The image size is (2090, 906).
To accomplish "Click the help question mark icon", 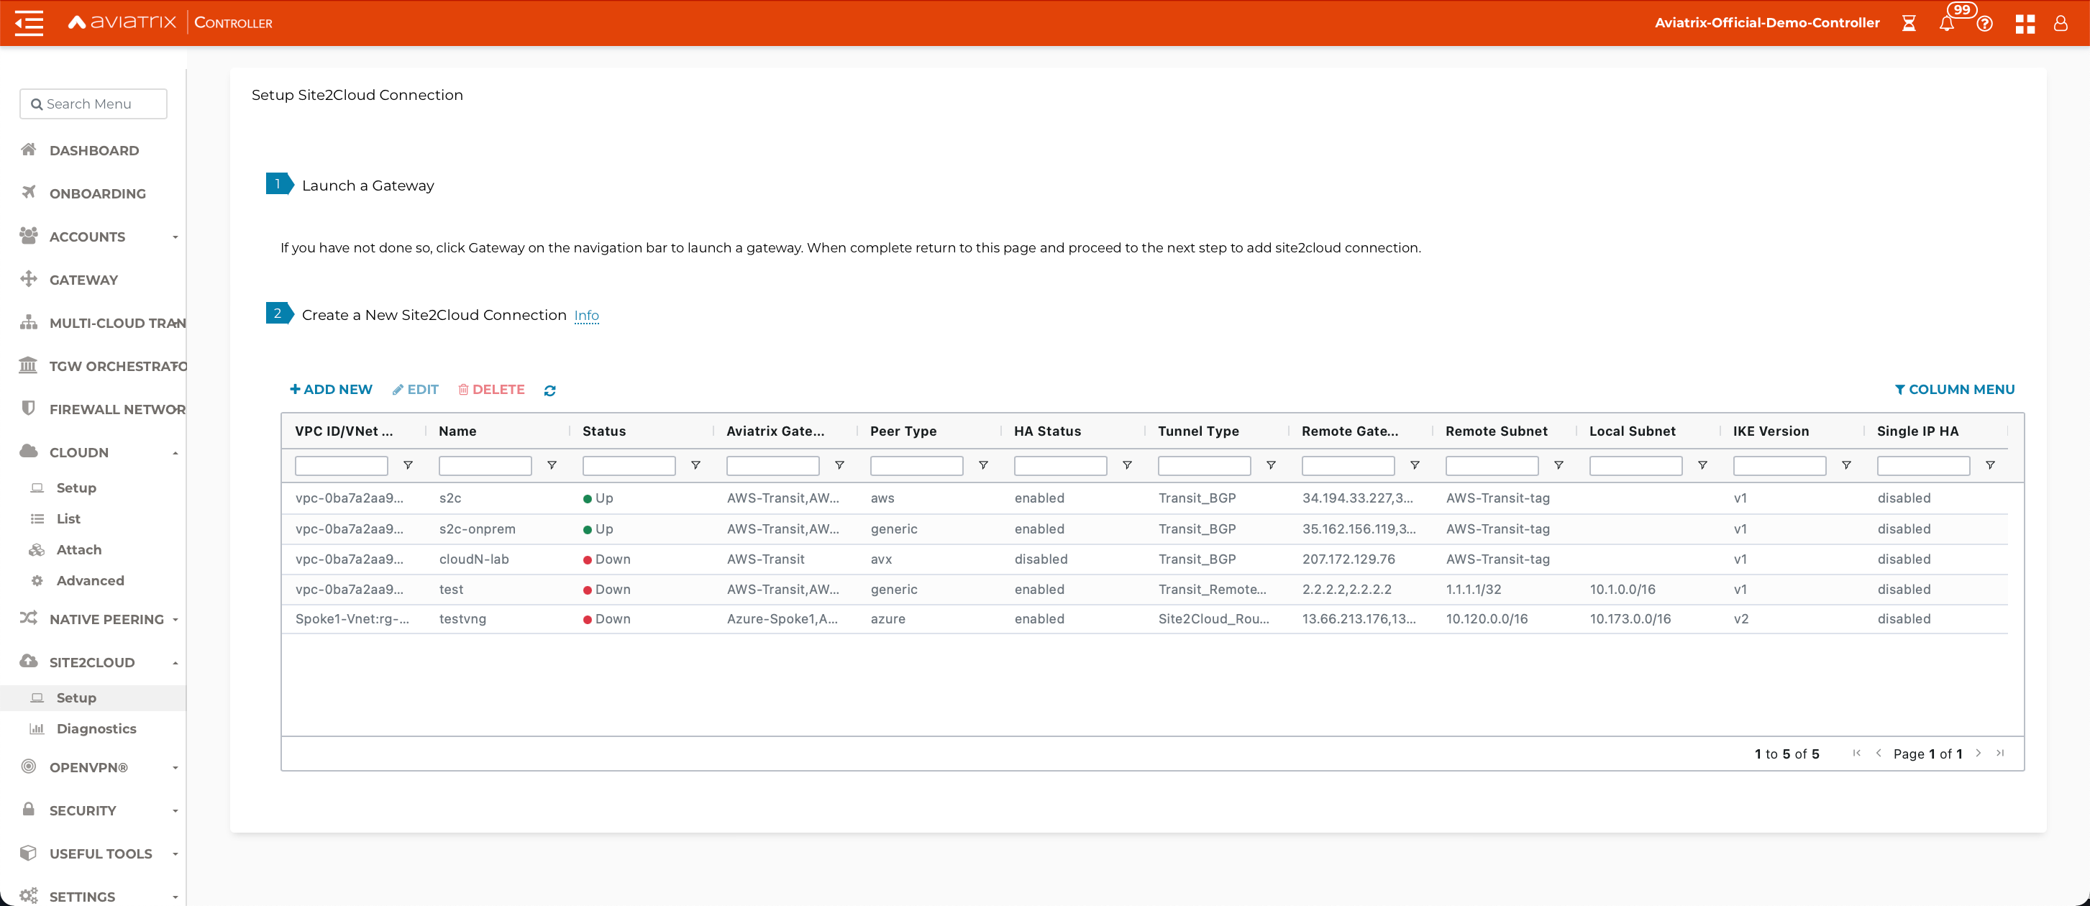I will point(1984,24).
